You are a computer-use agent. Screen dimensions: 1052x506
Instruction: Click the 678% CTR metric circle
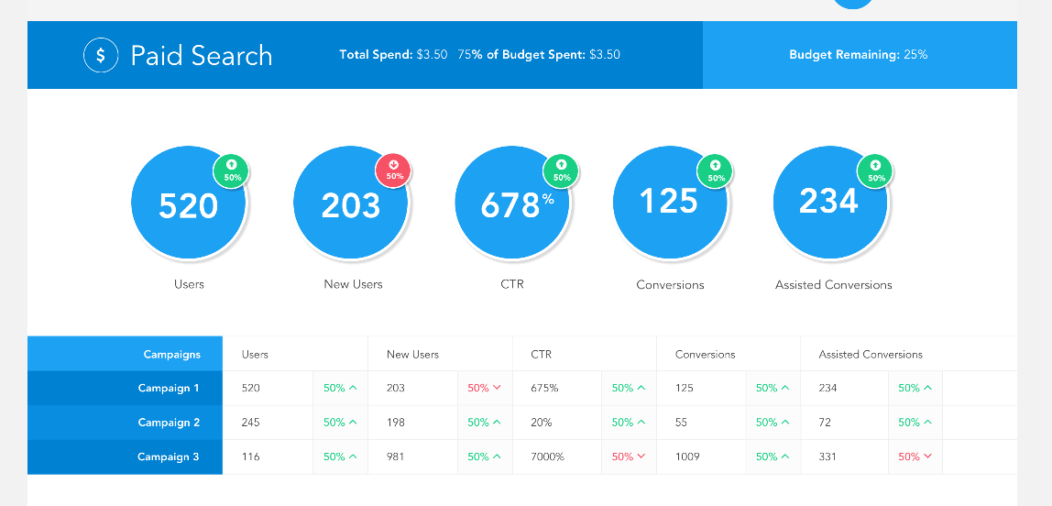511,205
